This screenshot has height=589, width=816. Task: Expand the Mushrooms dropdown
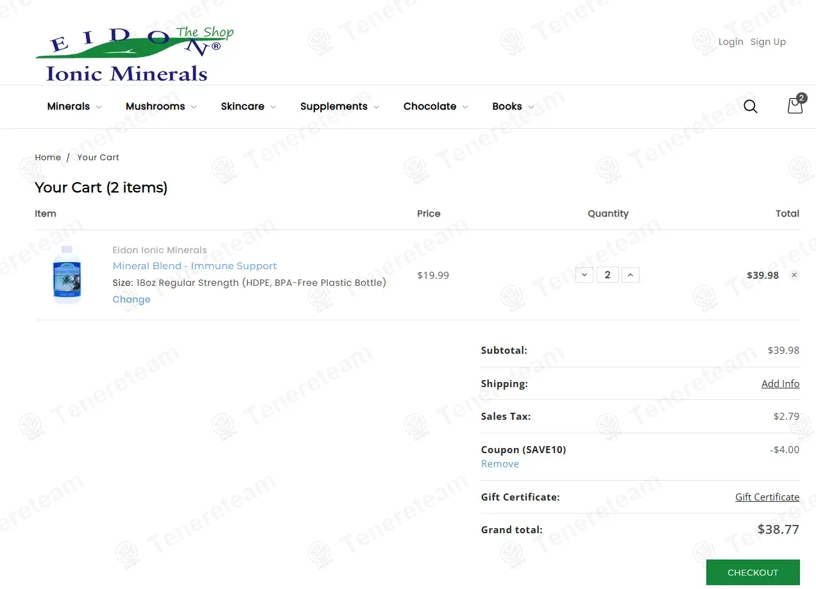tap(160, 106)
